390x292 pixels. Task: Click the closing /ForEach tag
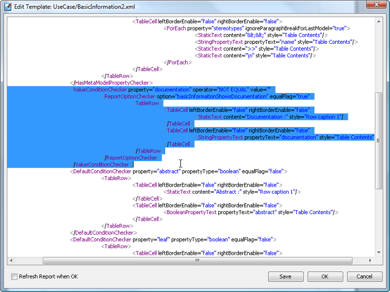point(178,62)
